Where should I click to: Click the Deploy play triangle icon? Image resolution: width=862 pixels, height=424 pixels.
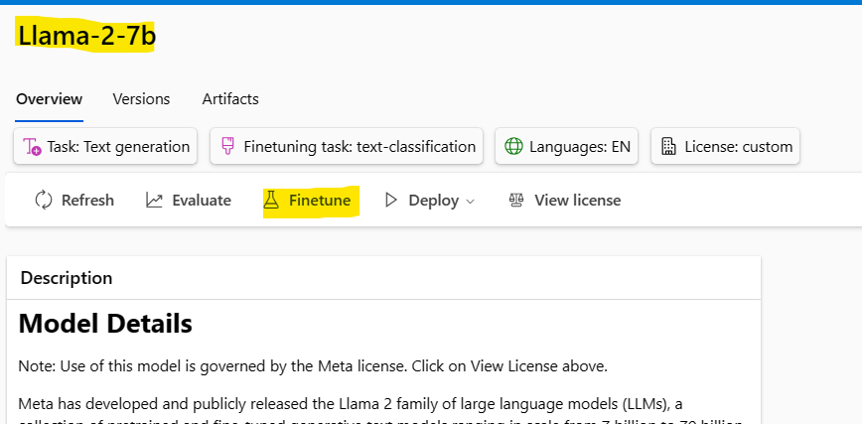click(390, 201)
